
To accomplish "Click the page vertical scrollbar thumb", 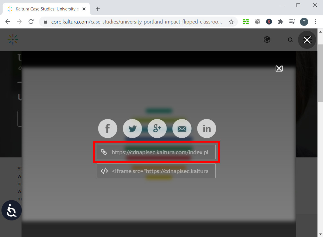I will tap(320, 73).
